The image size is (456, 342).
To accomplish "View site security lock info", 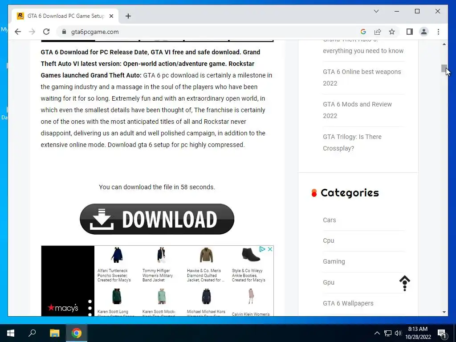I will click(64, 32).
